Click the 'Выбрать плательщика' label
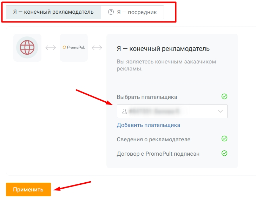This screenshot has width=256, height=203. pos(147,97)
